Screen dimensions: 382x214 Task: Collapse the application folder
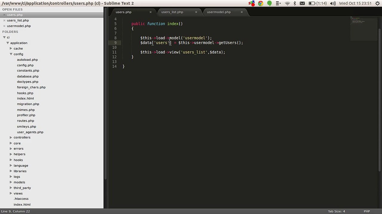[8, 43]
